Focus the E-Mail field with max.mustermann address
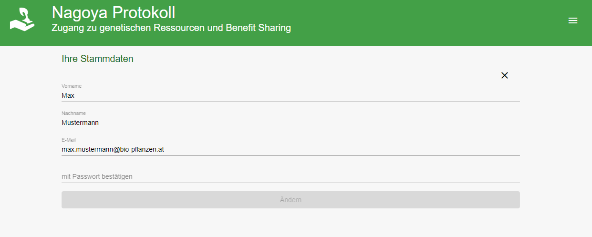 coord(291,150)
